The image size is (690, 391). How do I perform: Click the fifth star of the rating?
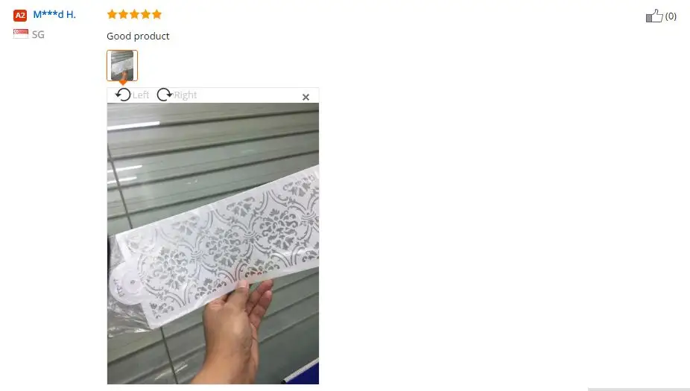pos(157,14)
